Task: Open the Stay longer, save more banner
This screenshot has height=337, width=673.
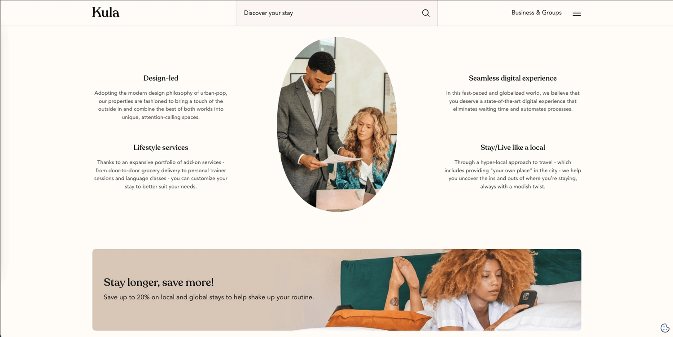Action: 337,290
